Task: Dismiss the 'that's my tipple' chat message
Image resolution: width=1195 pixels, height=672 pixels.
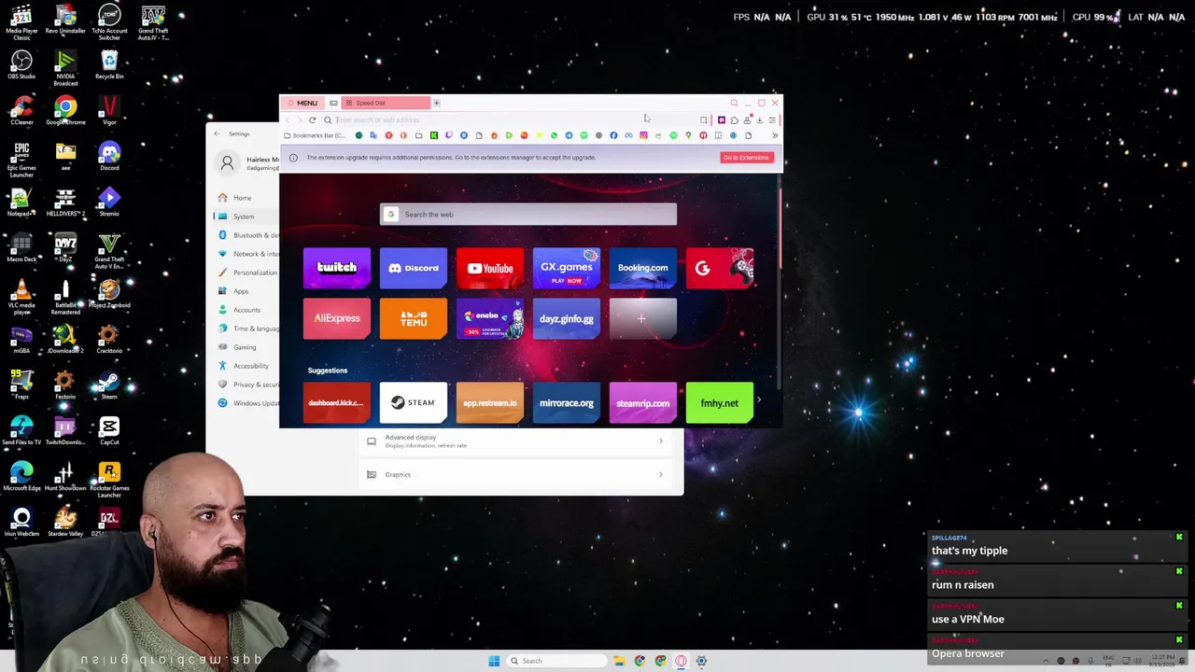Action: [1179, 538]
